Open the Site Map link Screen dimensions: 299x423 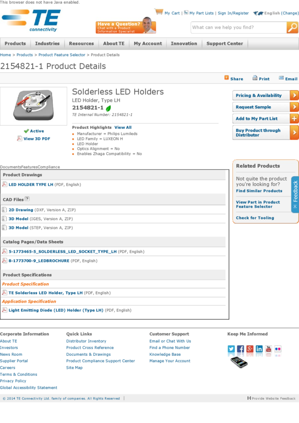point(75,367)
